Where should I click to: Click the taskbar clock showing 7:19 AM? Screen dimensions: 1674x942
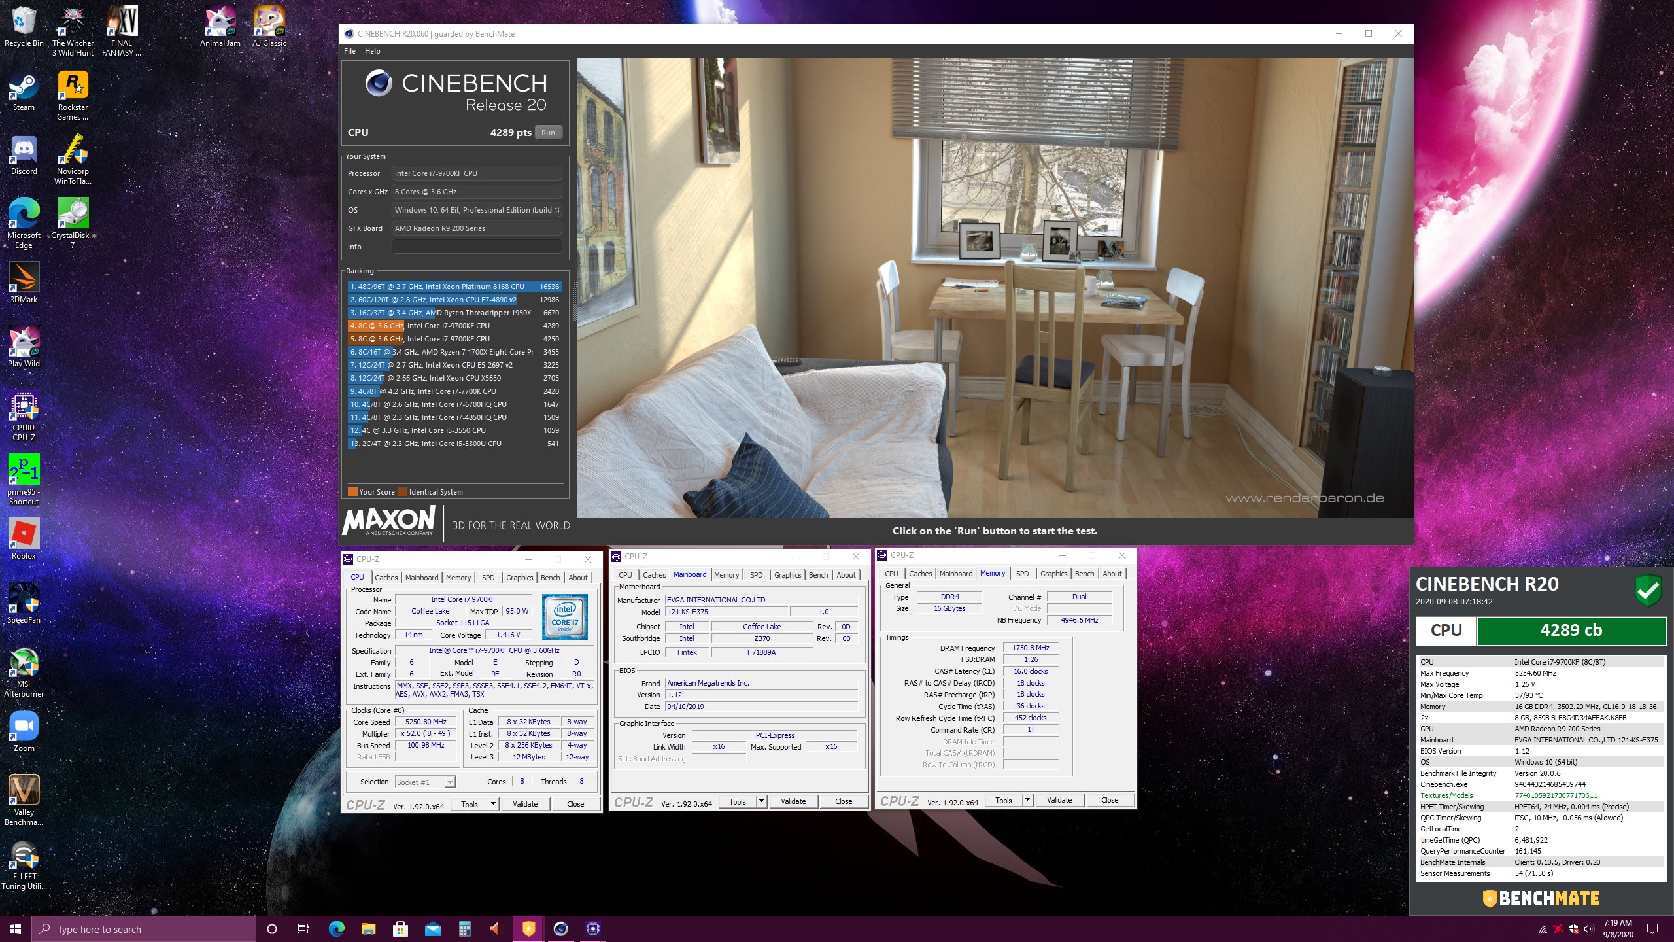1618,929
